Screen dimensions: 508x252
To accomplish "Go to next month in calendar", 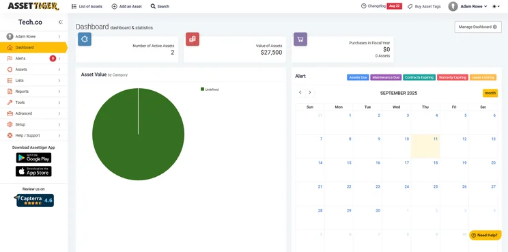I will 310,93.
